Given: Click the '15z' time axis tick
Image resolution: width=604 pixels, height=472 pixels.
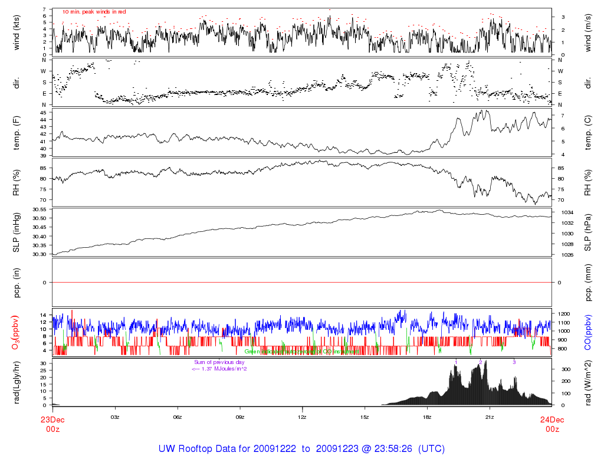Looking at the screenshot, I should (365, 417).
